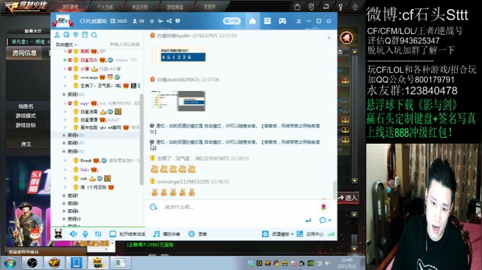Click the enter send arrow icon

309,221
